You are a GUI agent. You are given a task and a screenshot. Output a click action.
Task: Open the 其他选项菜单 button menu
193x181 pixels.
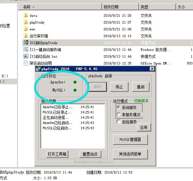pyautogui.click(x=130, y=154)
